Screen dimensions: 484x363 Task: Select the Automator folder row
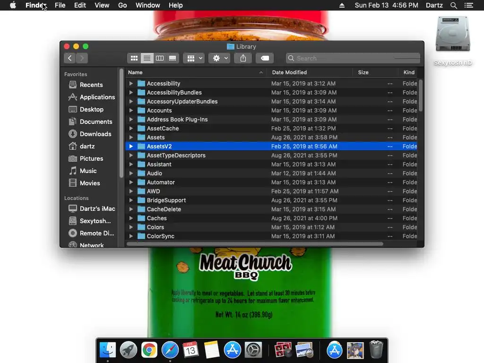click(x=271, y=182)
